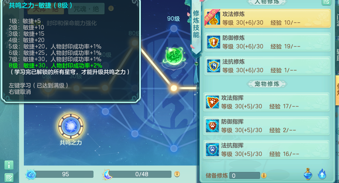Click the 共鸣之力 blue orb icon

(x=71, y=126)
